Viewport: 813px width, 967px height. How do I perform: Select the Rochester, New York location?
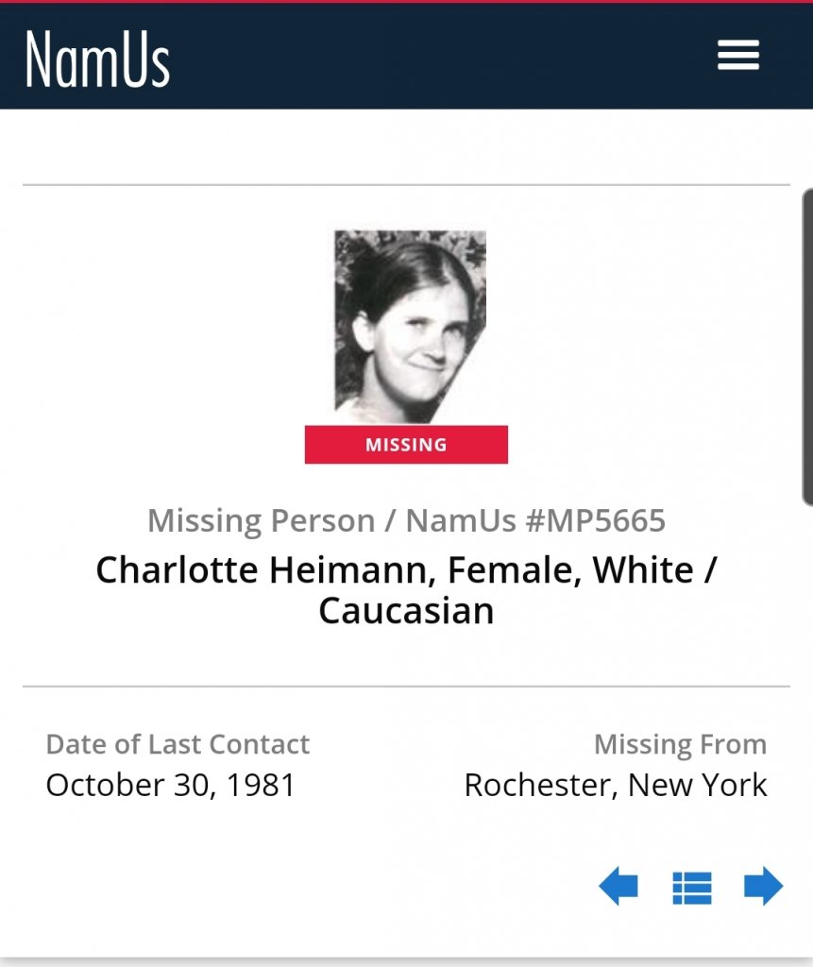616,785
